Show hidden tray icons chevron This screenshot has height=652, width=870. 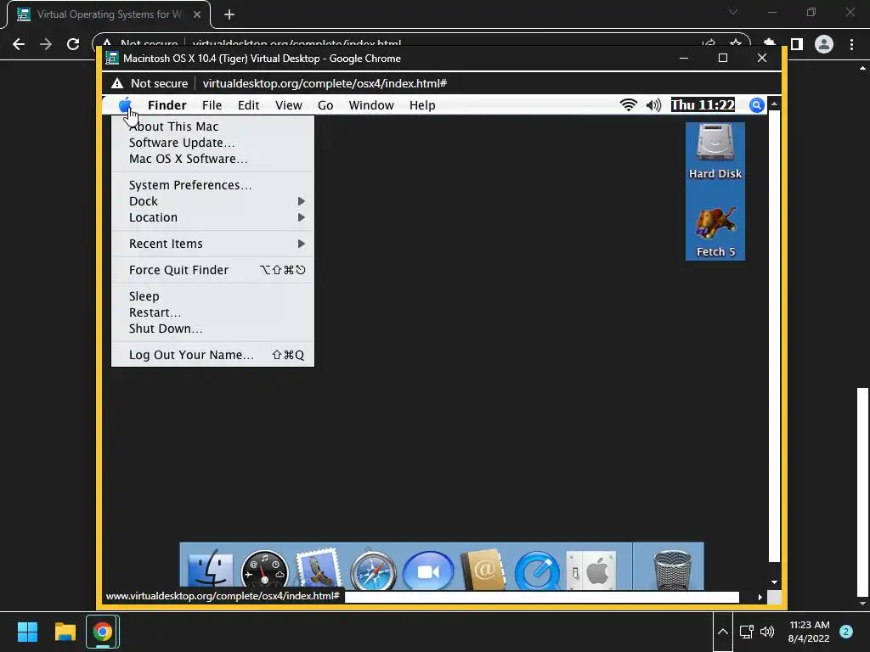722,632
